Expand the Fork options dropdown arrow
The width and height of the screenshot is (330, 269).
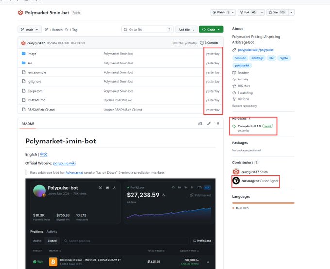point(262,13)
